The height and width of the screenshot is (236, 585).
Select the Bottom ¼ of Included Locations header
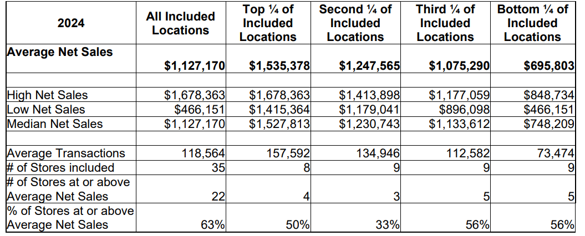click(532, 23)
